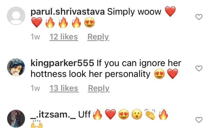Open the _.itzsam._ profile picture

16,119
